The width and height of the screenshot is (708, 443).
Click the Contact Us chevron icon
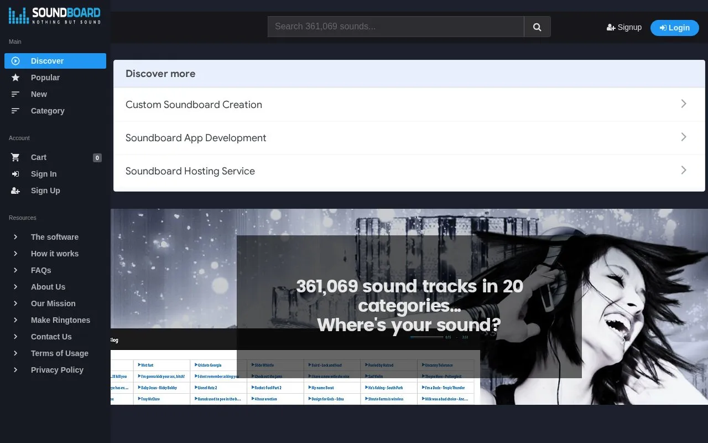coord(15,337)
